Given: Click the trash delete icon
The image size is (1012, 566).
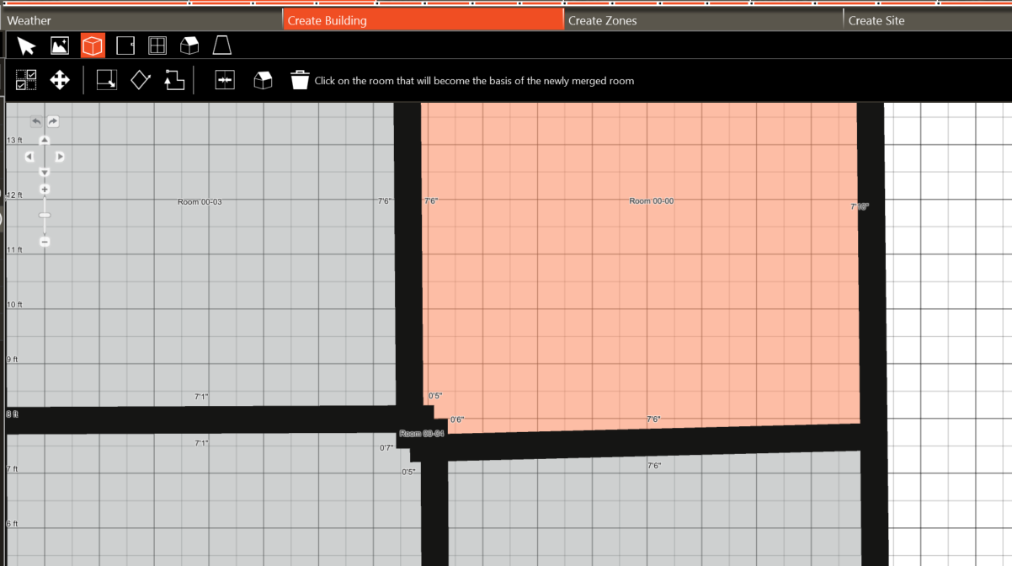Looking at the screenshot, I should [x=300, y=80].
